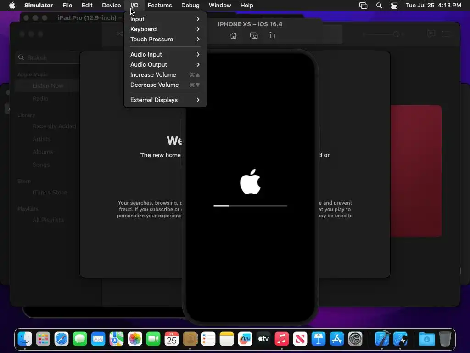
Task: Open Maps from the Dock
Action: point(117,339)
